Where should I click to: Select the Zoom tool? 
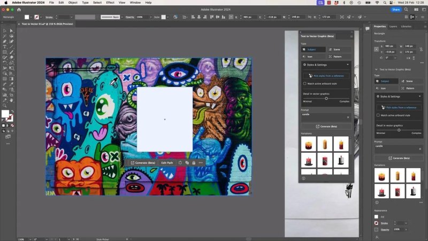[5, 106]
